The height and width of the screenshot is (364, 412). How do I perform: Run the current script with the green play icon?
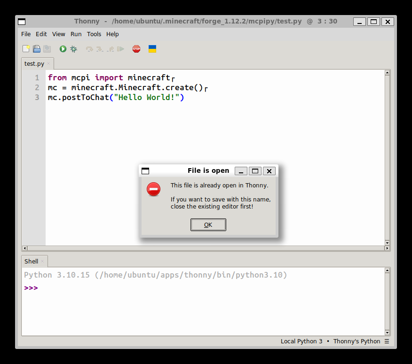click(x=63, y=49)
